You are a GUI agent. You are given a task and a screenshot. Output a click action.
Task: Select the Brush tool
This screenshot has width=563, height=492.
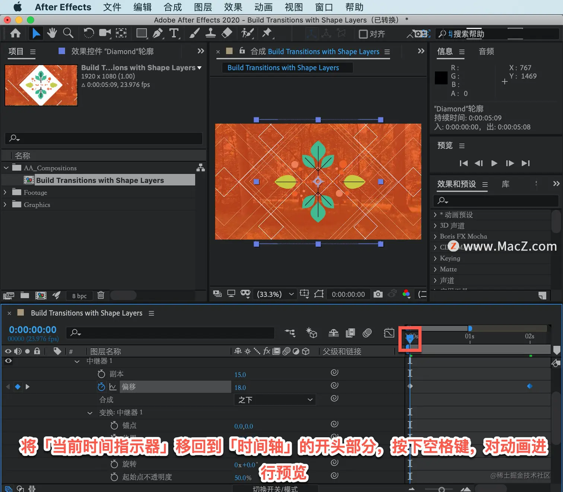[x=194, y=33]
